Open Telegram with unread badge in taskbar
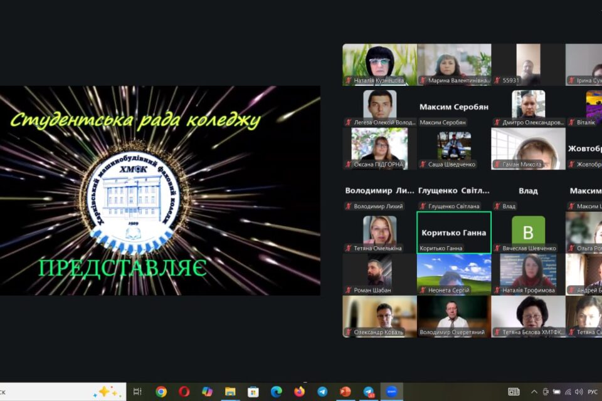The image size is (602, 401). (x=369, y=392)
